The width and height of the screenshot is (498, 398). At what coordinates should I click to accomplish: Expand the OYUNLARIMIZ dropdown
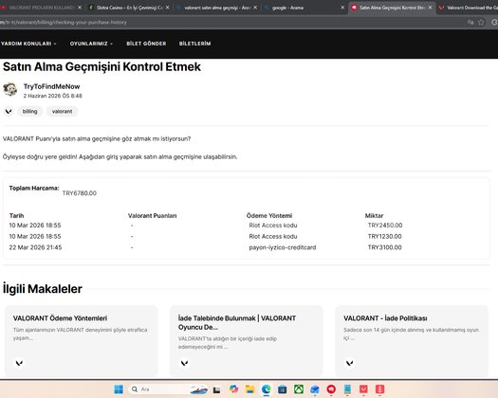91,44
